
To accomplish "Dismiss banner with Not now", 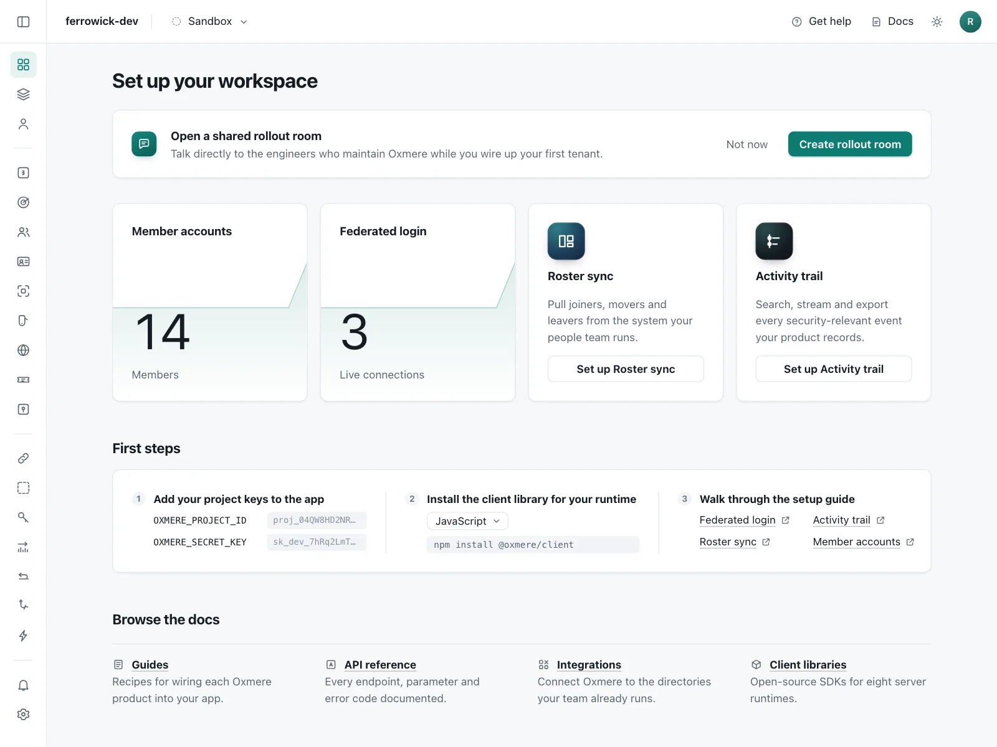I will 747,144.
